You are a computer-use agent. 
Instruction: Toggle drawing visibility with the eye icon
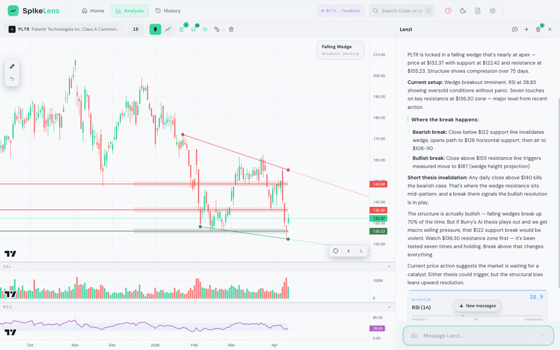pyautogui.click(x=205, y=30)
